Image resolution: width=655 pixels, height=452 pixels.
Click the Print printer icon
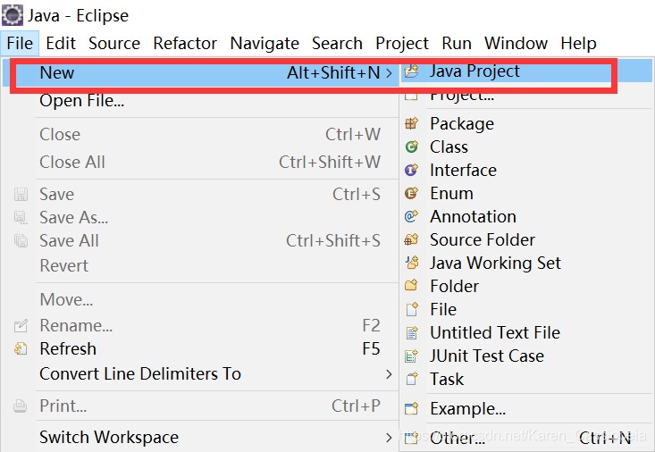pos(21,406)
